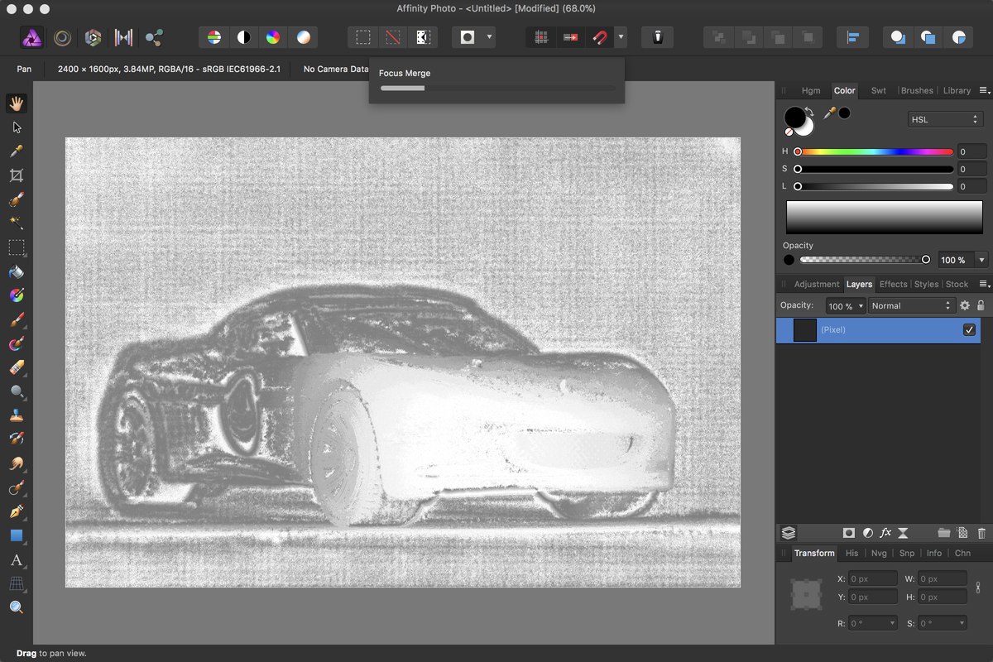Image resolution: width=993 pixels, height=662 pixels.
Task: Open the Adjustment panel tab
Action: (x=817, y=285)
